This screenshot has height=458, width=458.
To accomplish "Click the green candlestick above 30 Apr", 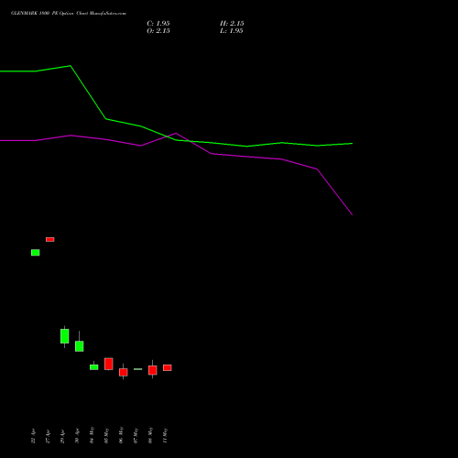I will tap(80, 346).
